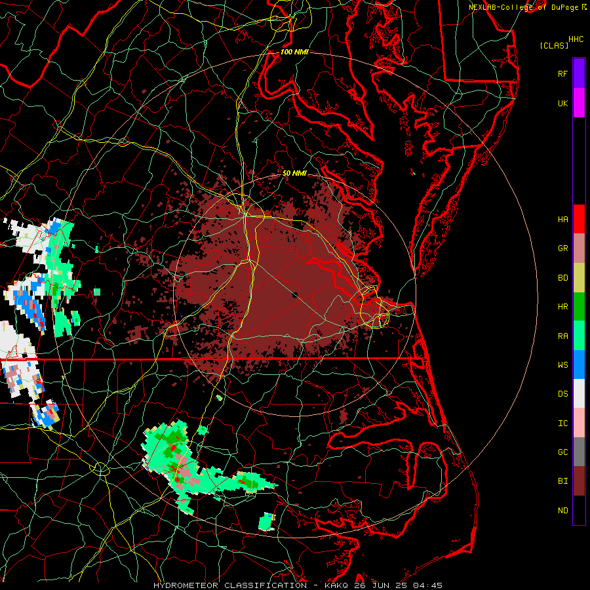Click the WS blue legend color swatch
Viewport: 590px width, 590px height.
click(x=579, y=364)
